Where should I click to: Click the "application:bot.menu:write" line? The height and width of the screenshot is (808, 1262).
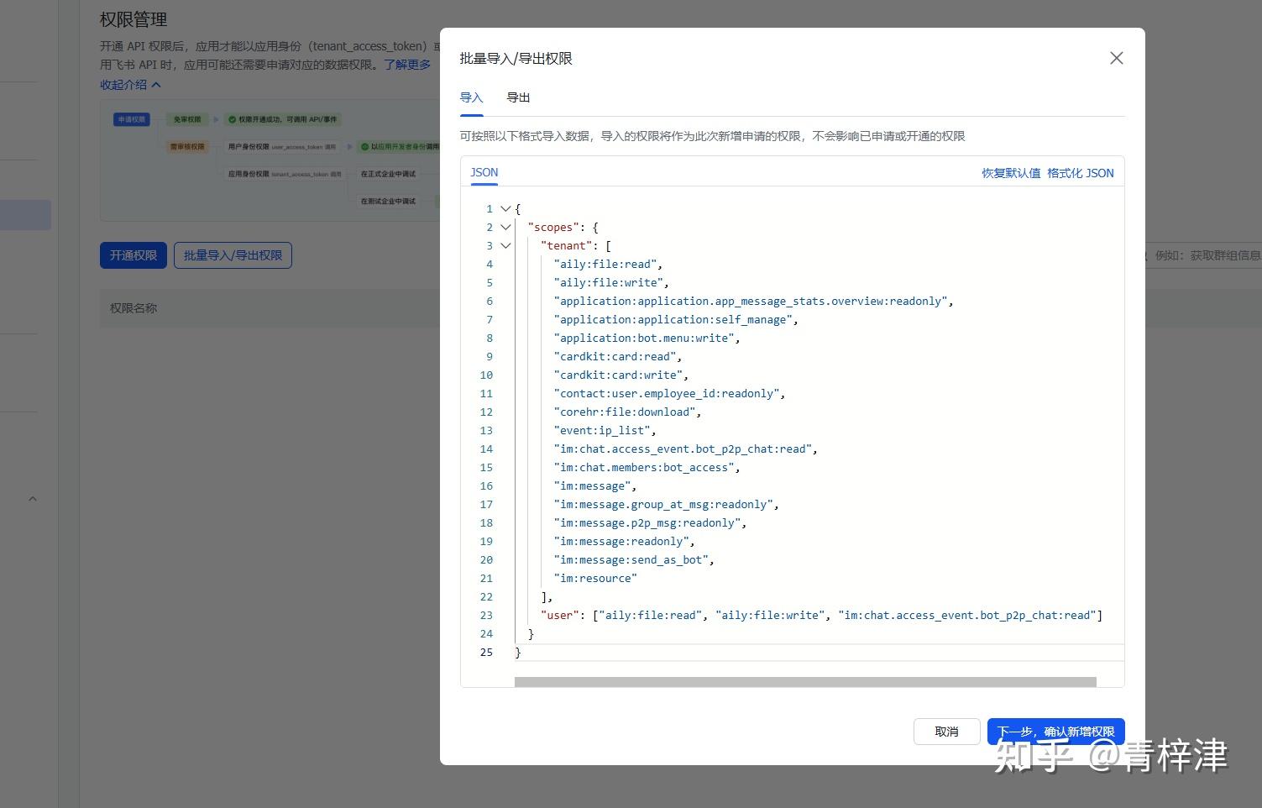tap(647, 338)
